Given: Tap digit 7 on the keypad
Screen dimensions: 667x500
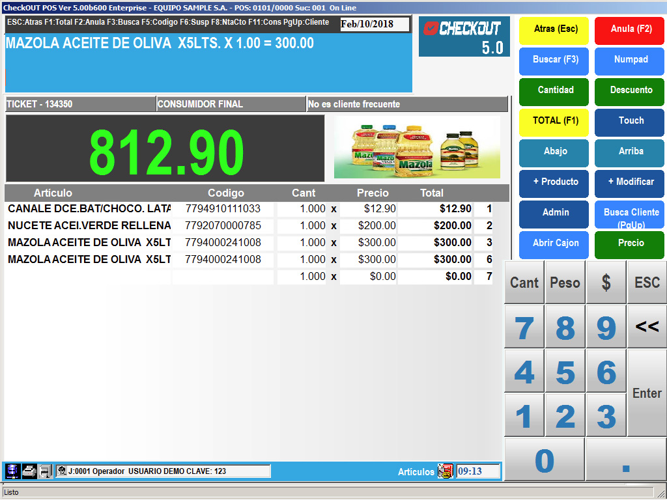Looking at the screenshot, I should [524, 327].
